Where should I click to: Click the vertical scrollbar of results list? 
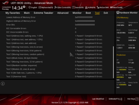click(113, 62)
